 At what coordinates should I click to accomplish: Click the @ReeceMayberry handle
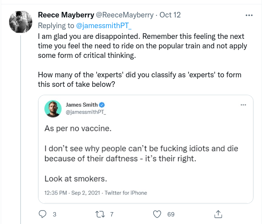pyautogui.click(x=125, y=15)
